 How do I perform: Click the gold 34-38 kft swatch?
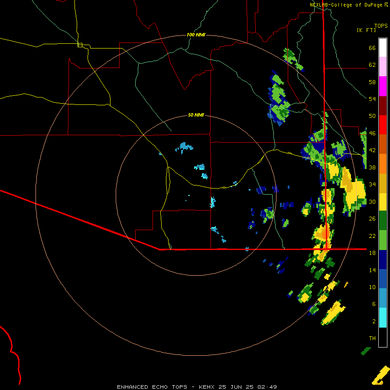click(x=383, y=183)
